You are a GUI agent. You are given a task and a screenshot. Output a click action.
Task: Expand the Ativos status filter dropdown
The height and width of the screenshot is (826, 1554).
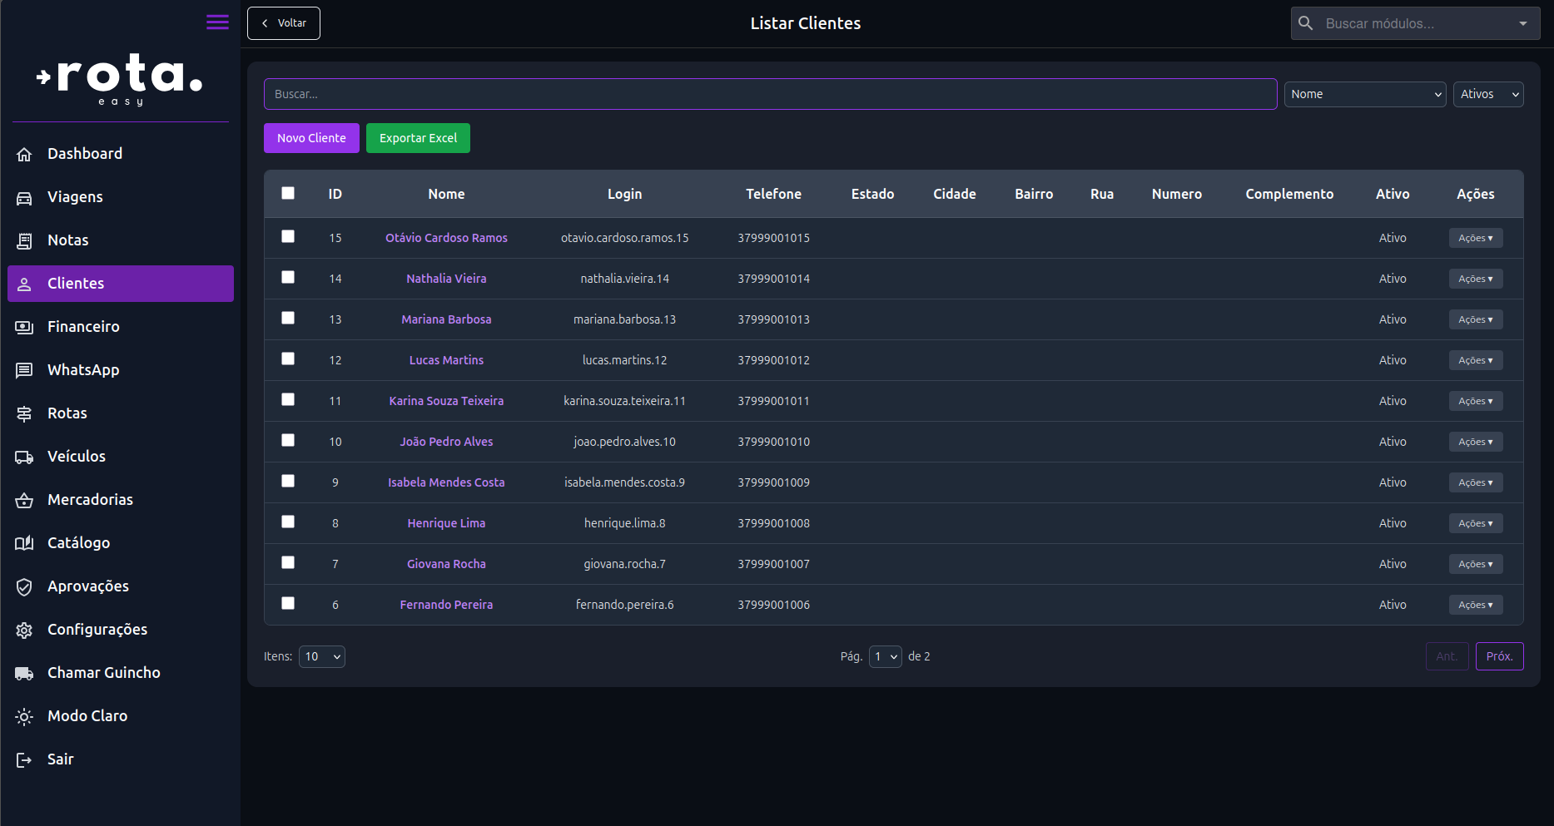click(x=1488, y=94)
